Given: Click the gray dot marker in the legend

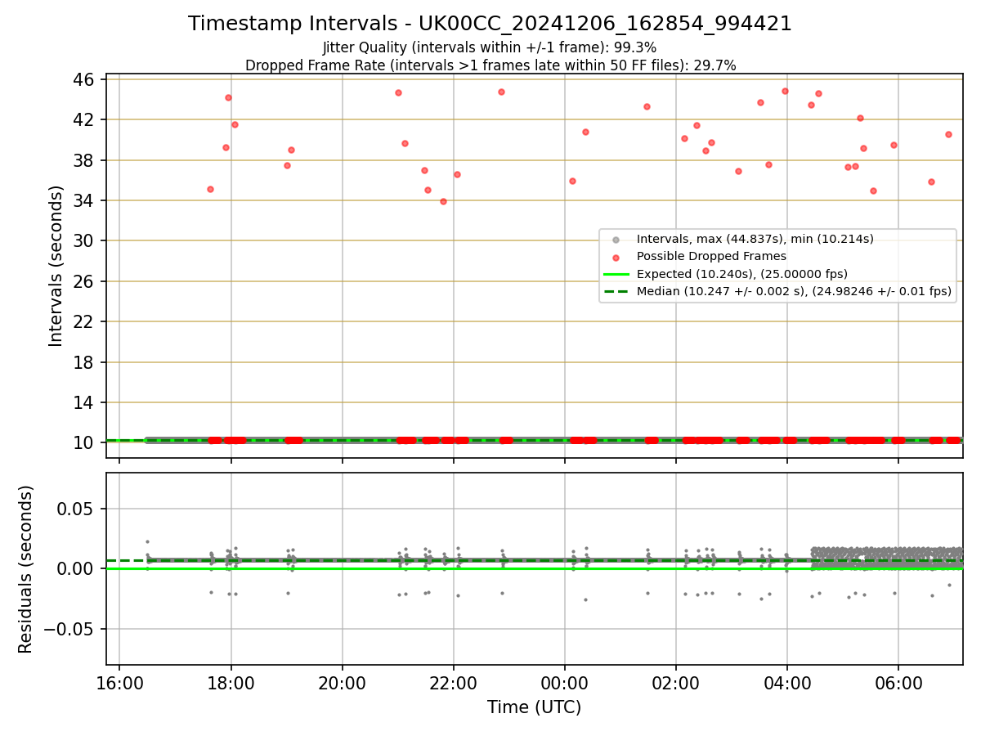Looking at the screenshot, I should coord(616,240).
